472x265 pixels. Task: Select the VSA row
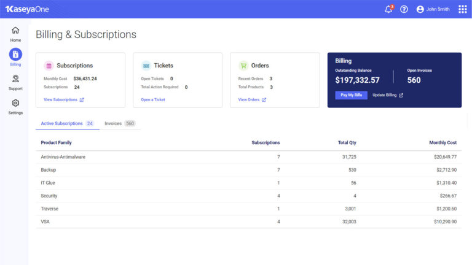pos(249,221)
